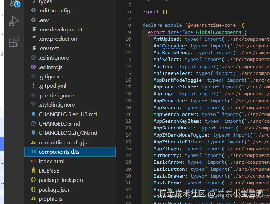Click the .gitignore git icon
This screenshot has height=204, width=270.
(x=33, y=76)
